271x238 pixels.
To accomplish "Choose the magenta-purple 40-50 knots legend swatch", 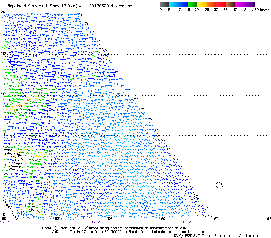I will click(245, 4).
